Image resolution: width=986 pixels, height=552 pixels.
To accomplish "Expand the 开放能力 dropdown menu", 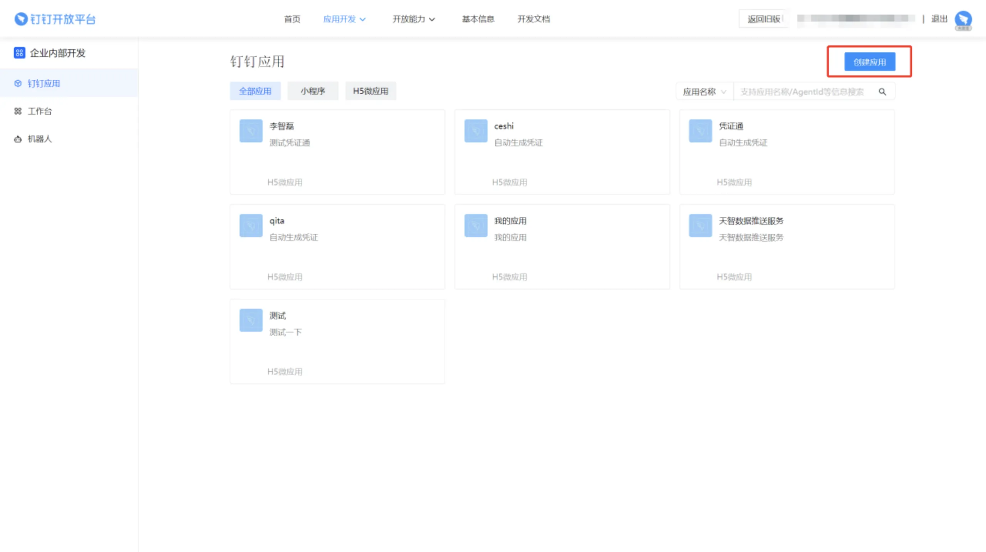I will point(414,19).
